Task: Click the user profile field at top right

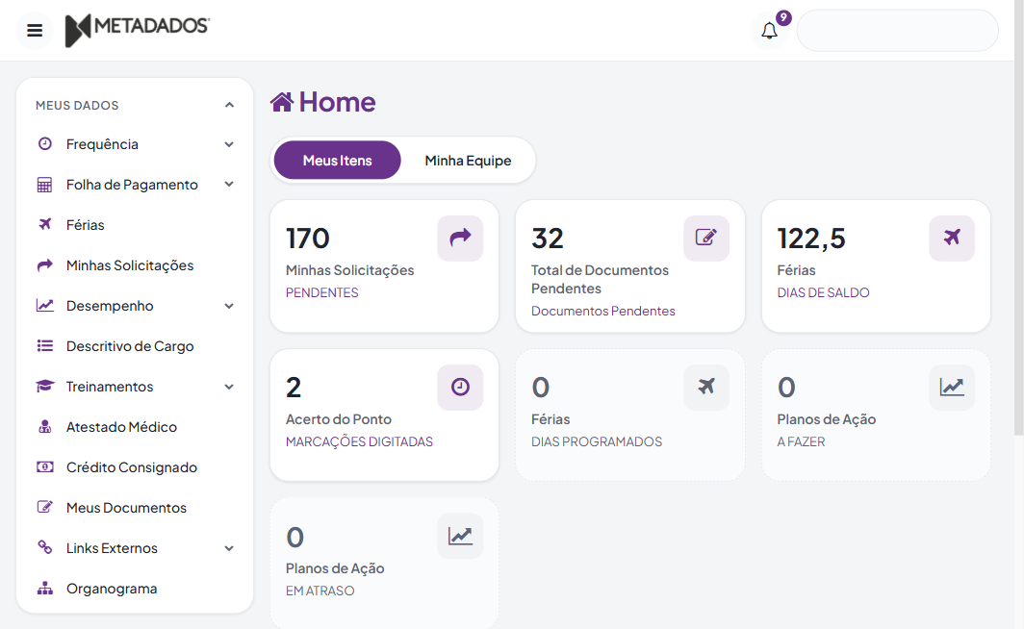Action: 897,30
